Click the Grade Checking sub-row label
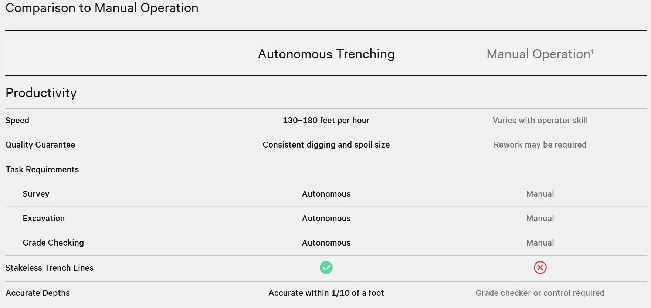This screenshot has width=651, height=308. coord(53,243)
